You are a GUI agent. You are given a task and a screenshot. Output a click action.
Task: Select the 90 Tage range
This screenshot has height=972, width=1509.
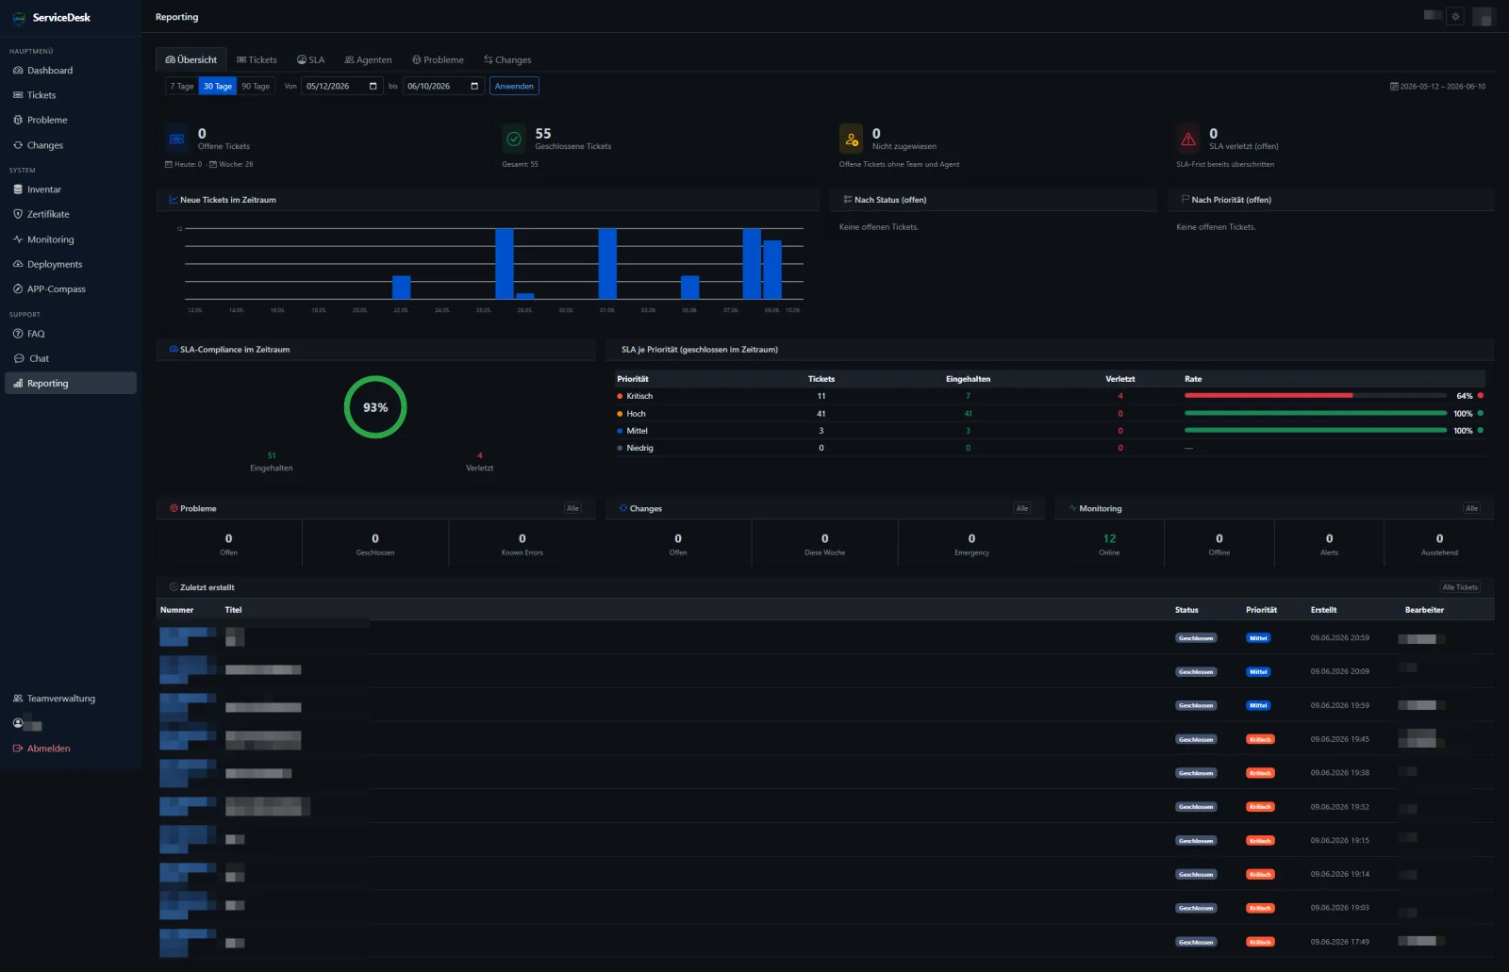tap(256, 86)
